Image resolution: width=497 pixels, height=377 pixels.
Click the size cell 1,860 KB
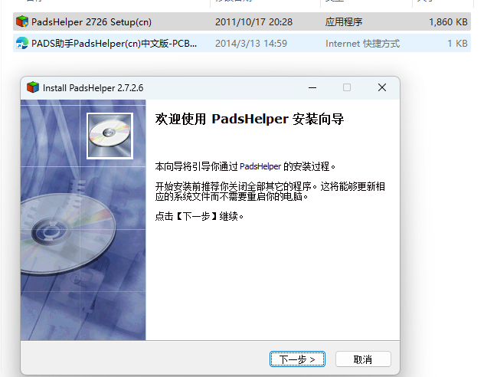click(x=448, y=22)
